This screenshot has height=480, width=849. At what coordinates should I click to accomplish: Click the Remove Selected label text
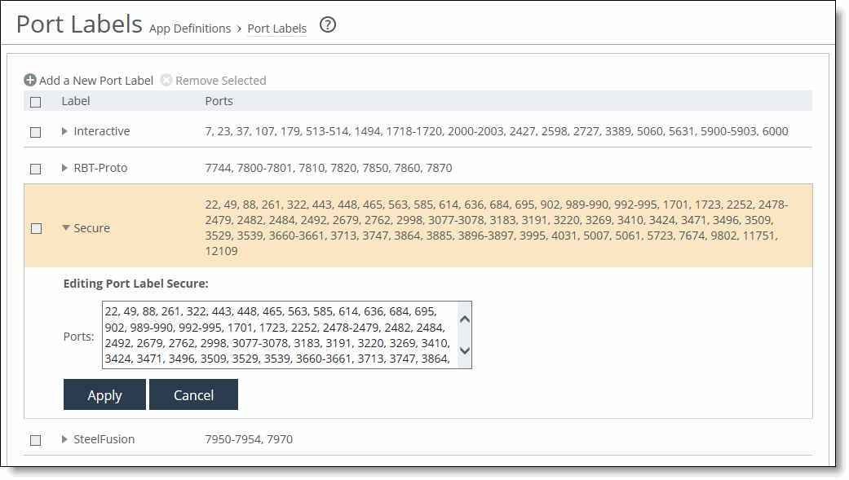pyautogui.click(x=220, y=80)
